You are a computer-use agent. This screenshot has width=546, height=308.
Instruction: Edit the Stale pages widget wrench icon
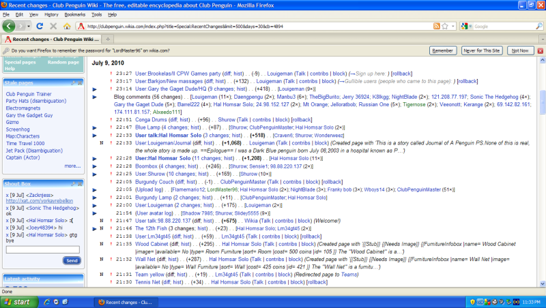(73, 82)
